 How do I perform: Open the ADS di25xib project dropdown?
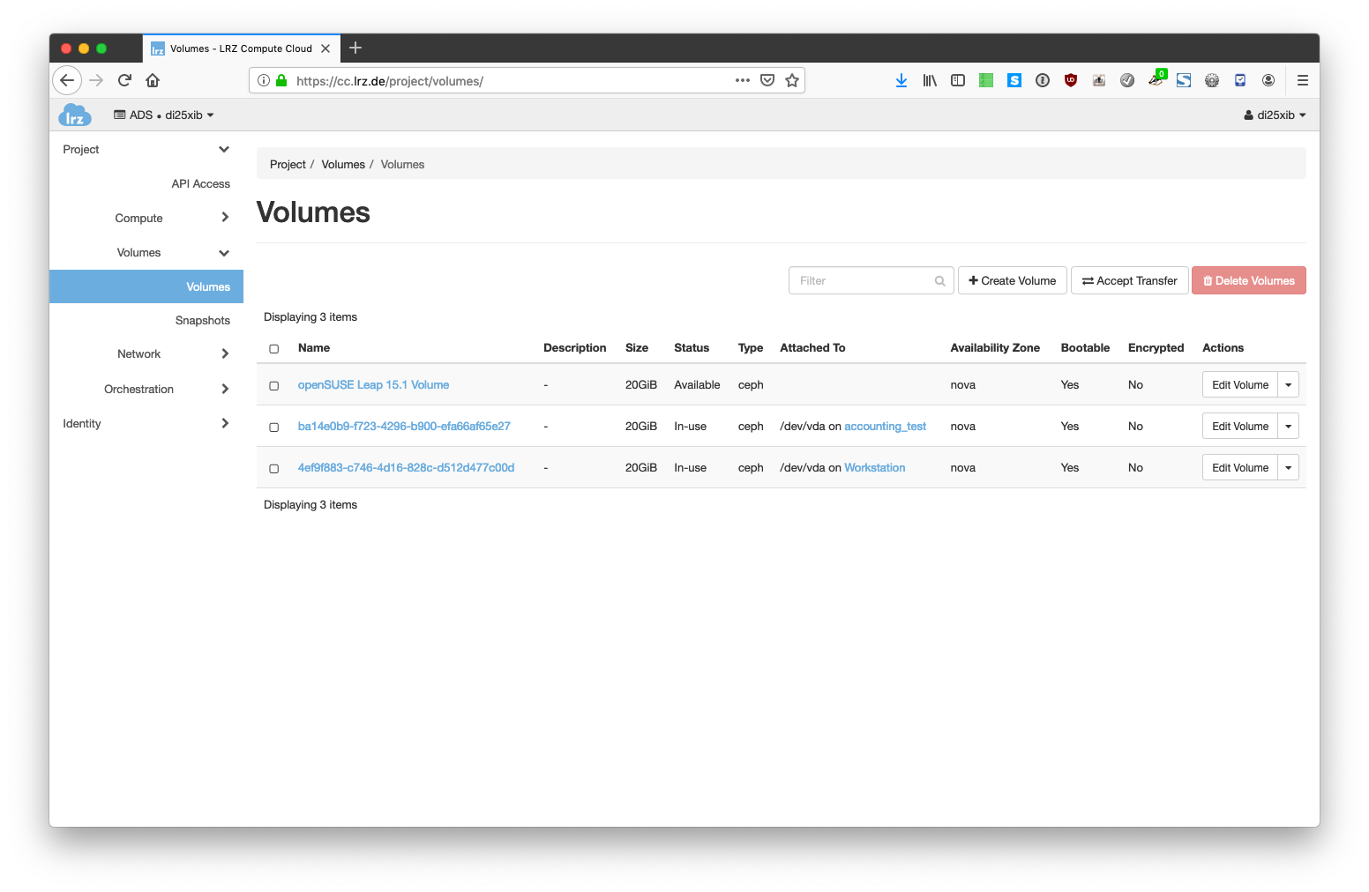pos(164,115)
